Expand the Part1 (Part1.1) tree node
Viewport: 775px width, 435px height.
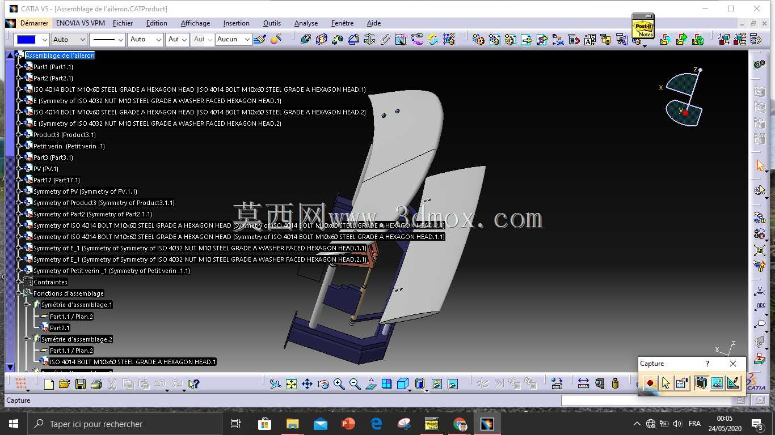point(19,67)
